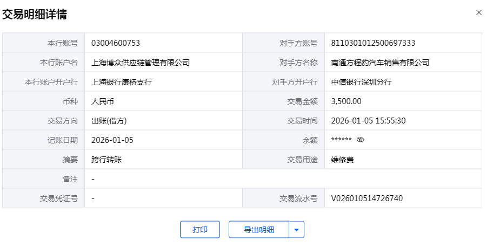This screenshot has height=247, width=486.
Task: Click the transaction purpose 维修费
Action: (x=343, y=160)
